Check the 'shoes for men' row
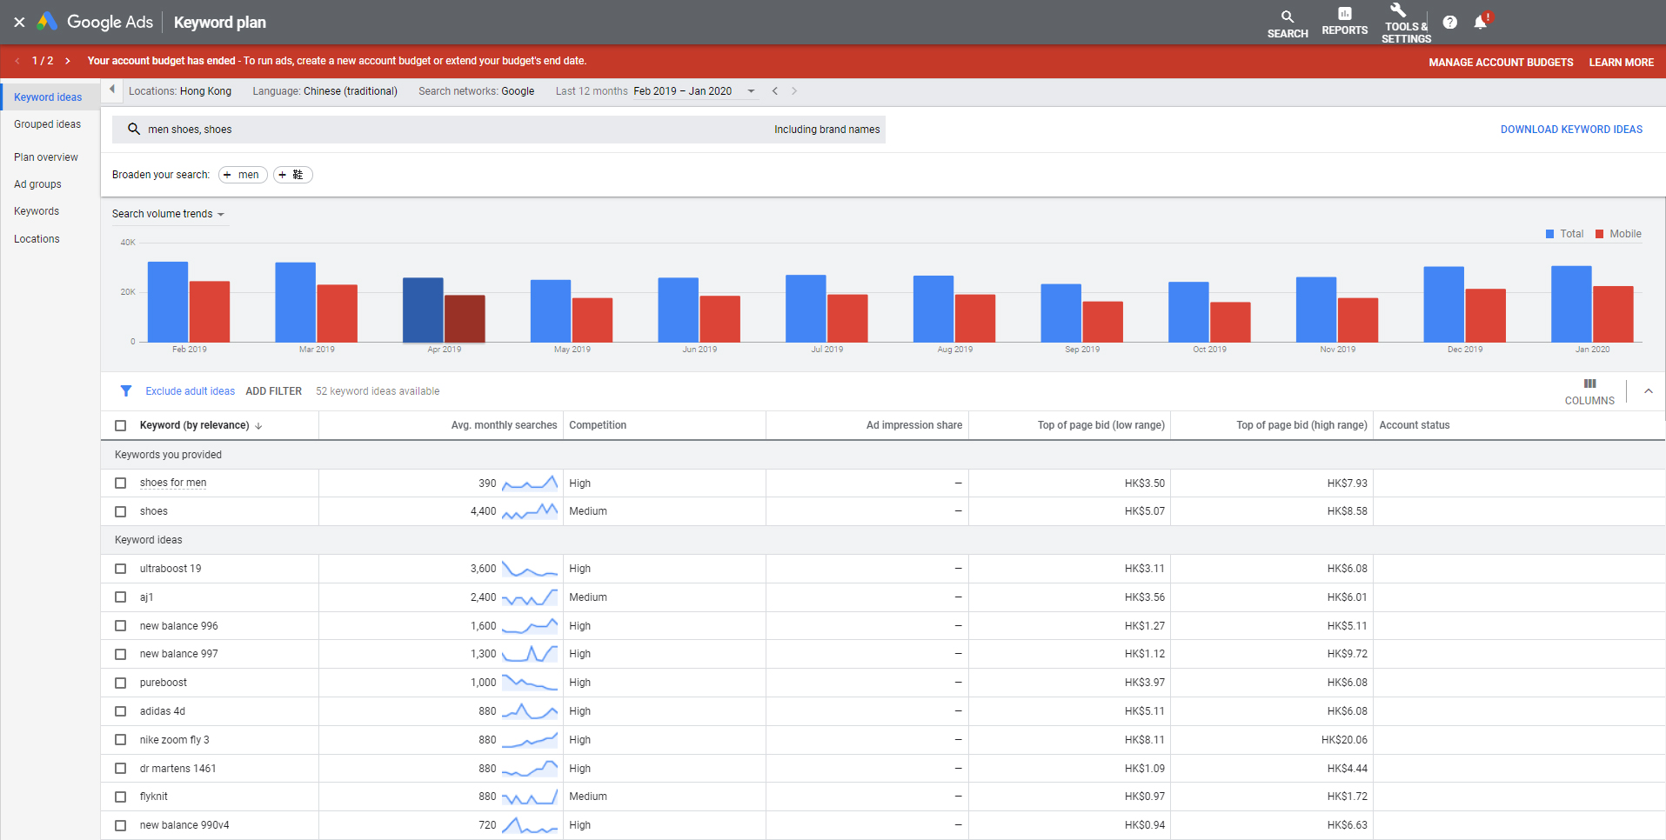This screenshot has height=840, width=1666. pyautogui.click(x=121, y=483)
